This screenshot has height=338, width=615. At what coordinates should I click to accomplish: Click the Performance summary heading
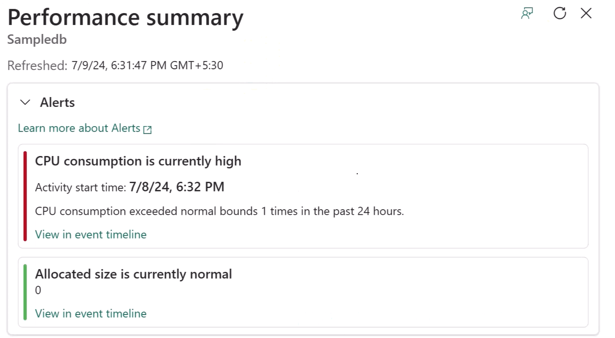click(x=125, y=18)
